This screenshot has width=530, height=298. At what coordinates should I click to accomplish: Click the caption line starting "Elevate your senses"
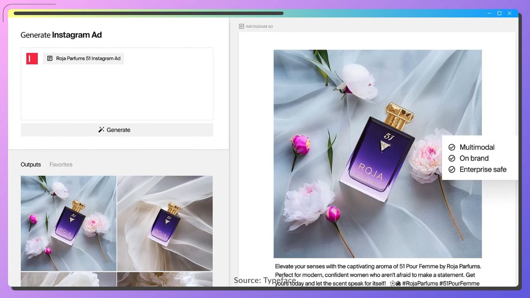click(x=378, y=267)
